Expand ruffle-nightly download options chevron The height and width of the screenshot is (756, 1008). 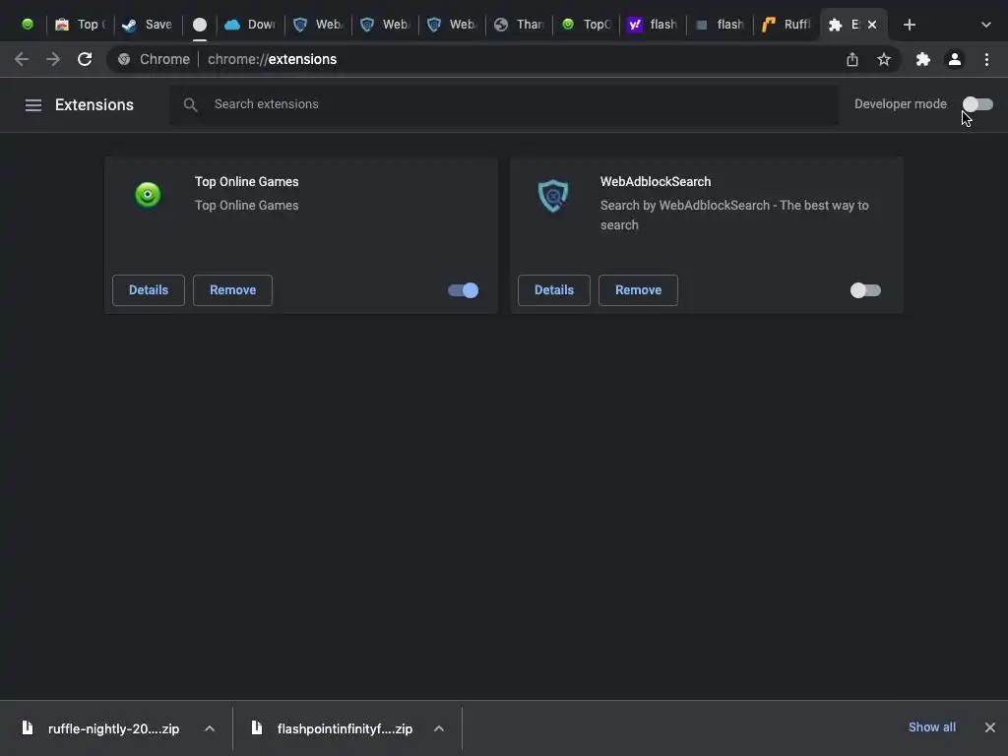tap(210, 728)
